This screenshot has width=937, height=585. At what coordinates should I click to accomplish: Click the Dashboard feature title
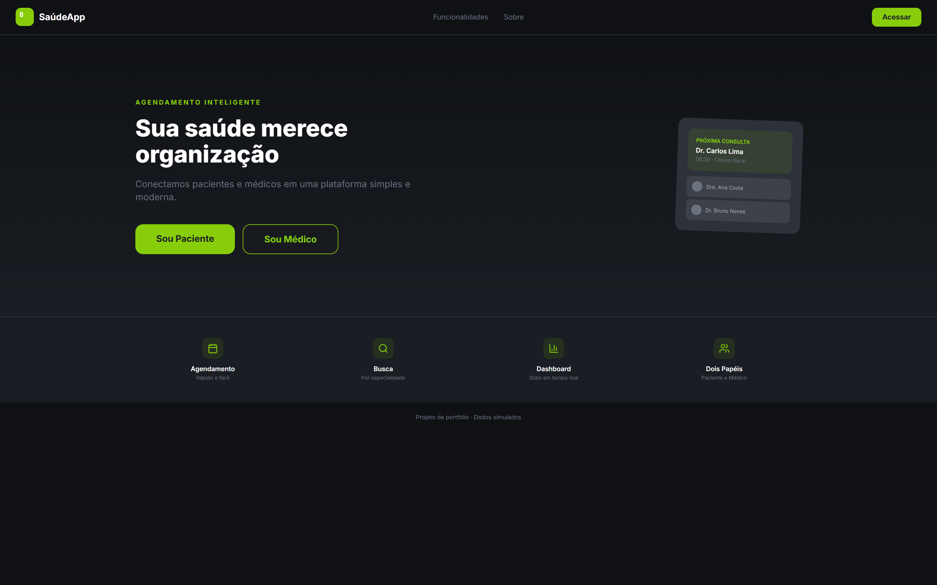553,369
